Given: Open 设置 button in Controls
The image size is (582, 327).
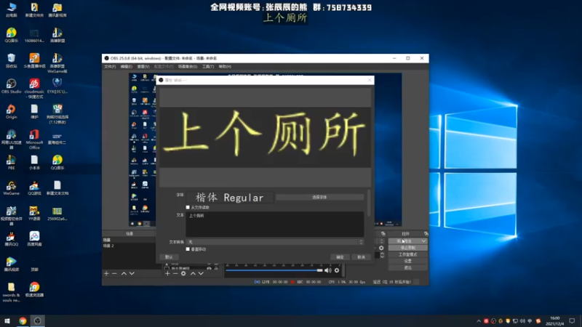Looking at the screenshot, I should click(407, 261).
